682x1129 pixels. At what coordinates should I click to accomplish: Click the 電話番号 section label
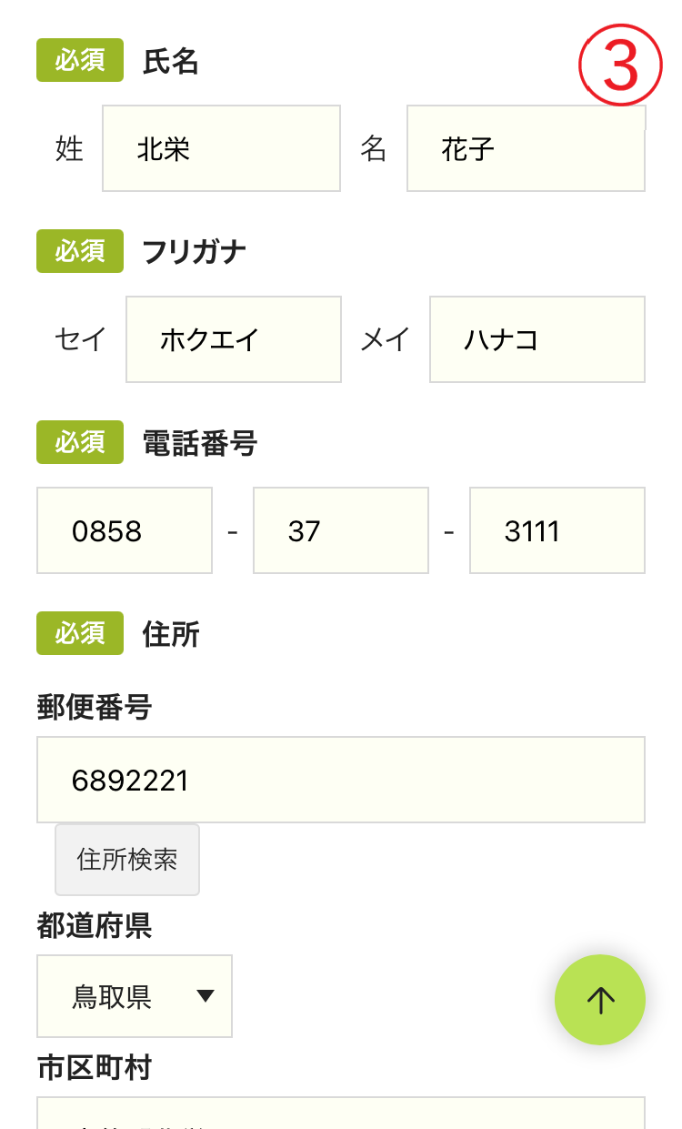point(200,443)
